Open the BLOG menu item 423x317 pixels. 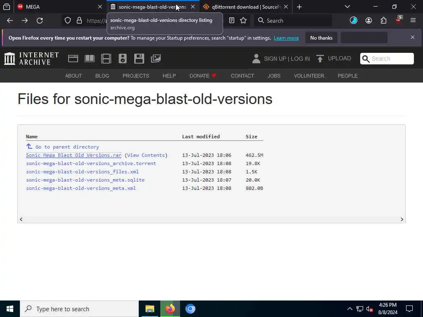[x=102, y=76]
